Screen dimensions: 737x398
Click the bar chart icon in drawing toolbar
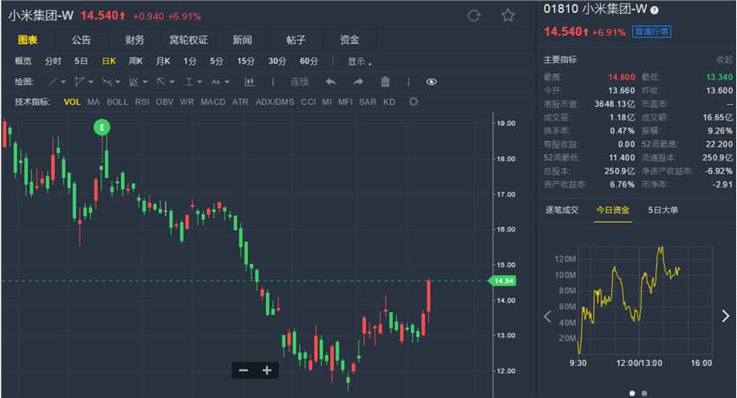[x=249, y=82]
